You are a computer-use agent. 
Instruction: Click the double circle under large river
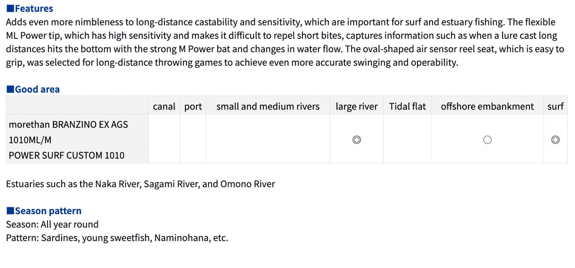pos(356,140)
